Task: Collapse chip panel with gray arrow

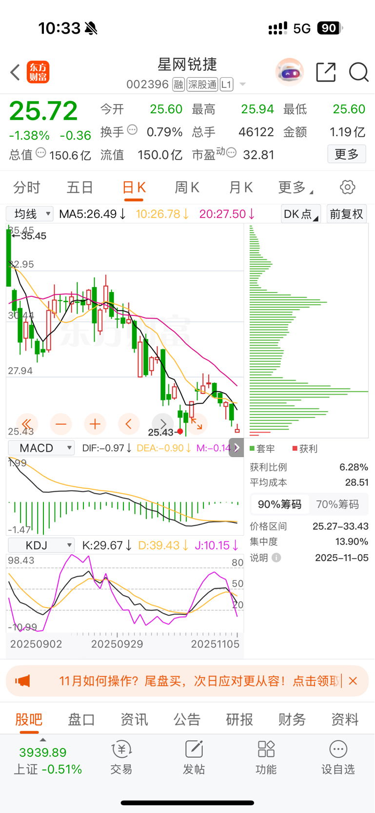Action: coord(237,448)
